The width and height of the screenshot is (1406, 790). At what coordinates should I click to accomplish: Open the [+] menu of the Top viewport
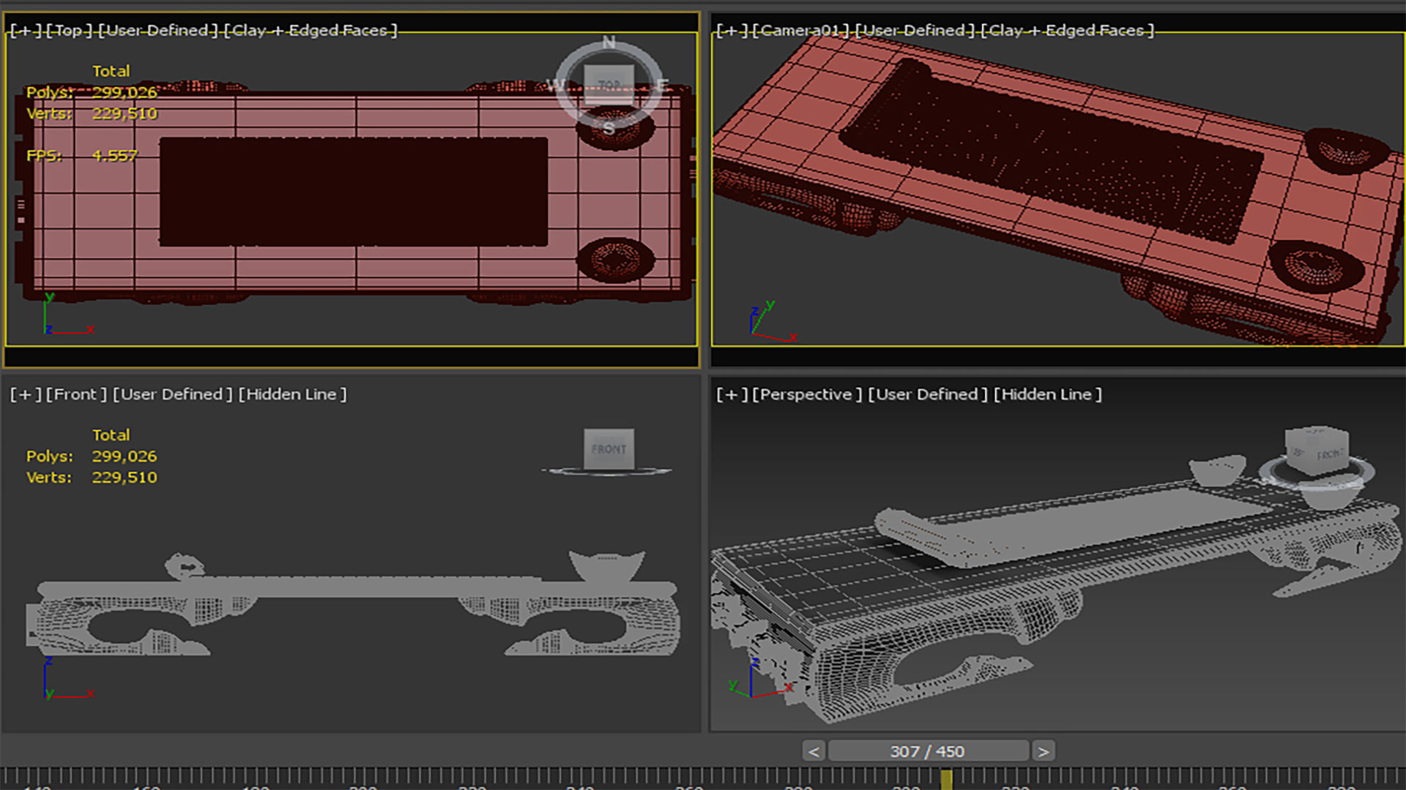coord(25,30)
